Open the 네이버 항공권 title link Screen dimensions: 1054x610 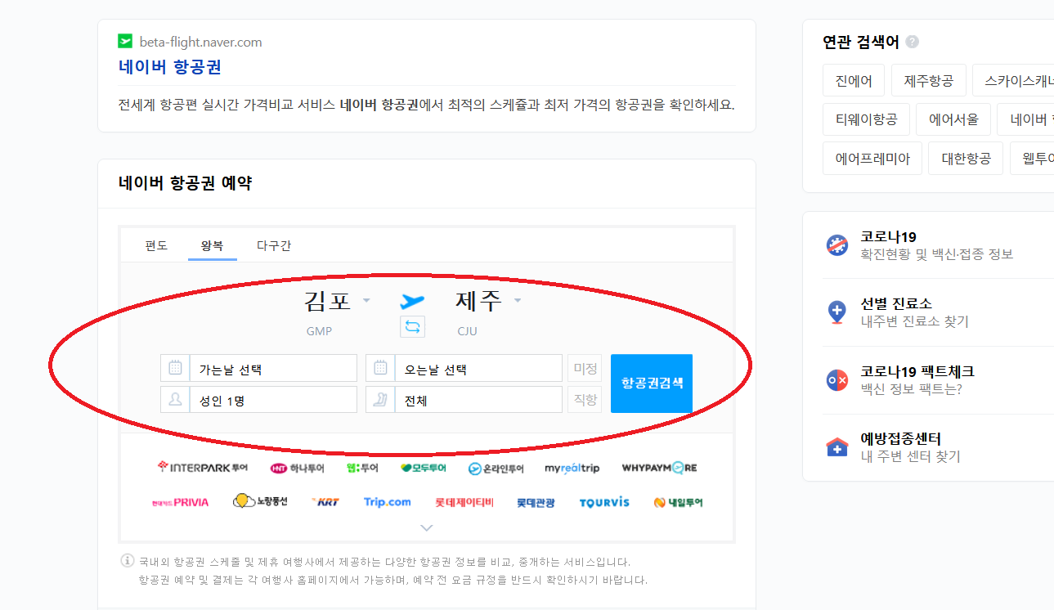[x=169, y=66]
